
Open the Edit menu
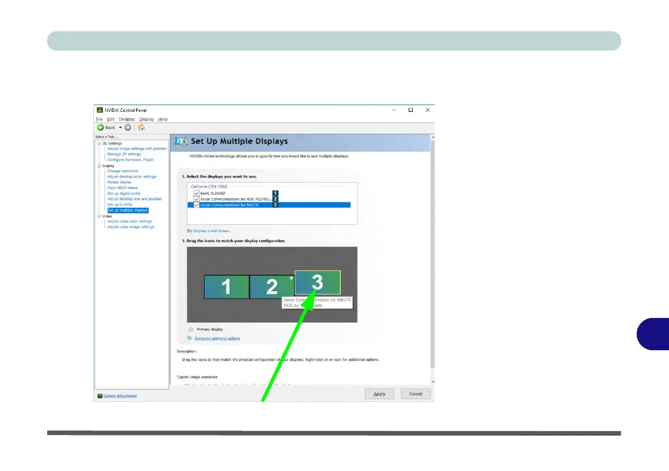click(111, 119)
